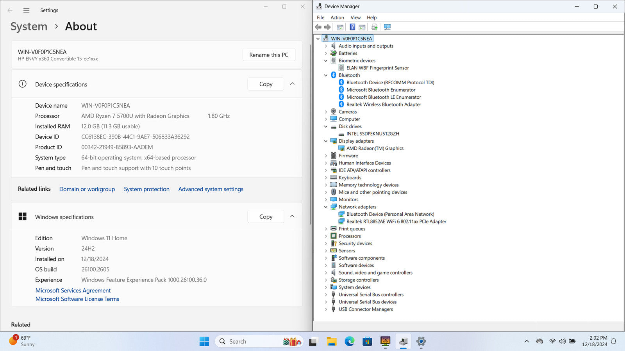Open Settings hamburger navigation menu
This screenshot has width=625, height=351.
coord(26,11)
